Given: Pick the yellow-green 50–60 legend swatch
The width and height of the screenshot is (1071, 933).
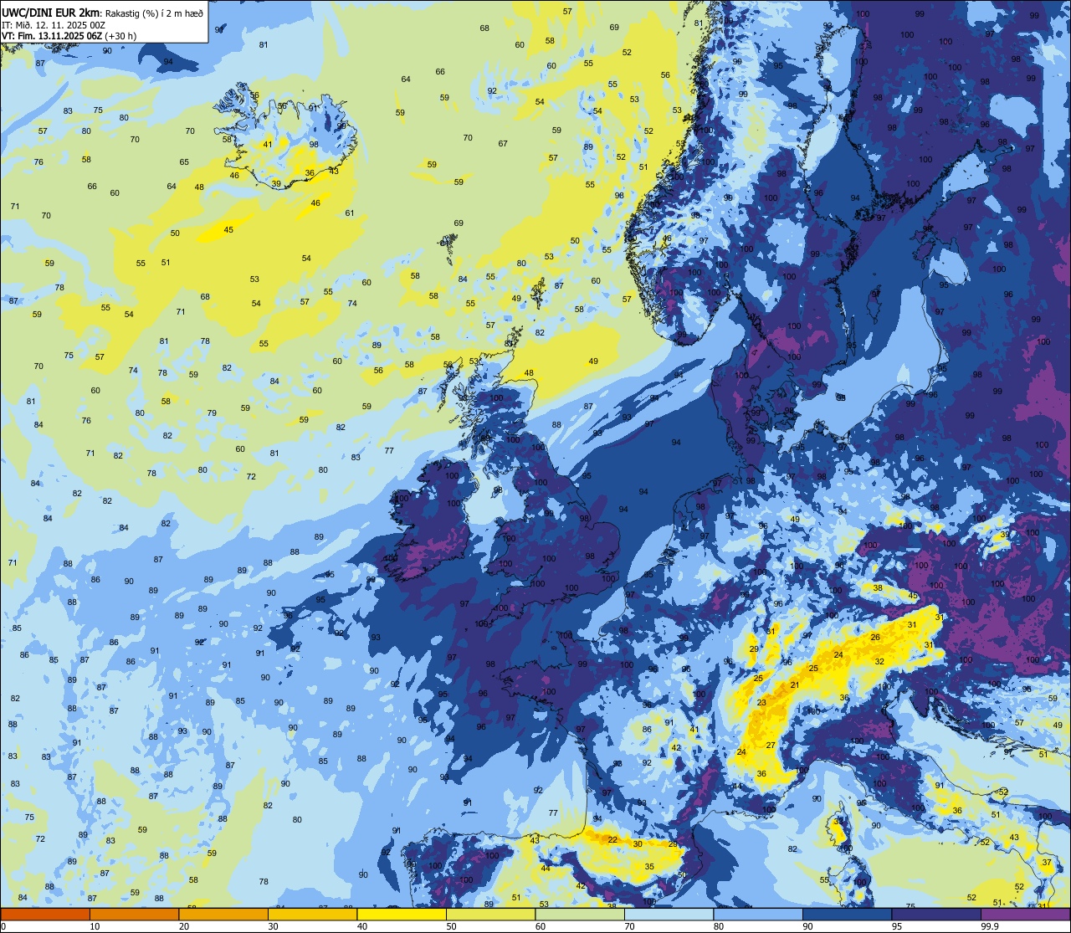Looking at the screenshot, I should pyautogui.click(x=490, y=914).
